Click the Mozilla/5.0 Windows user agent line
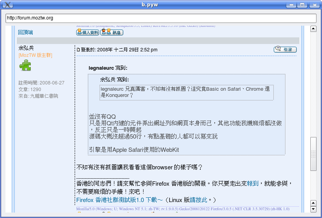This screenshot has height=218, width=322. click(183, 209)
